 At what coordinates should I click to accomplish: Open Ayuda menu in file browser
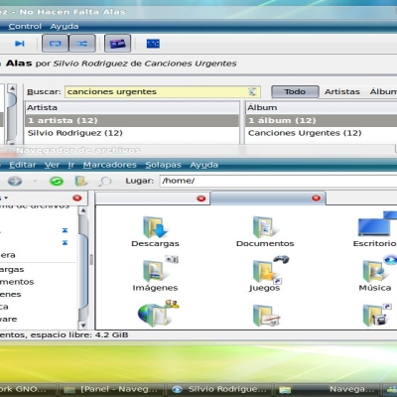click(x=203, y=165)
